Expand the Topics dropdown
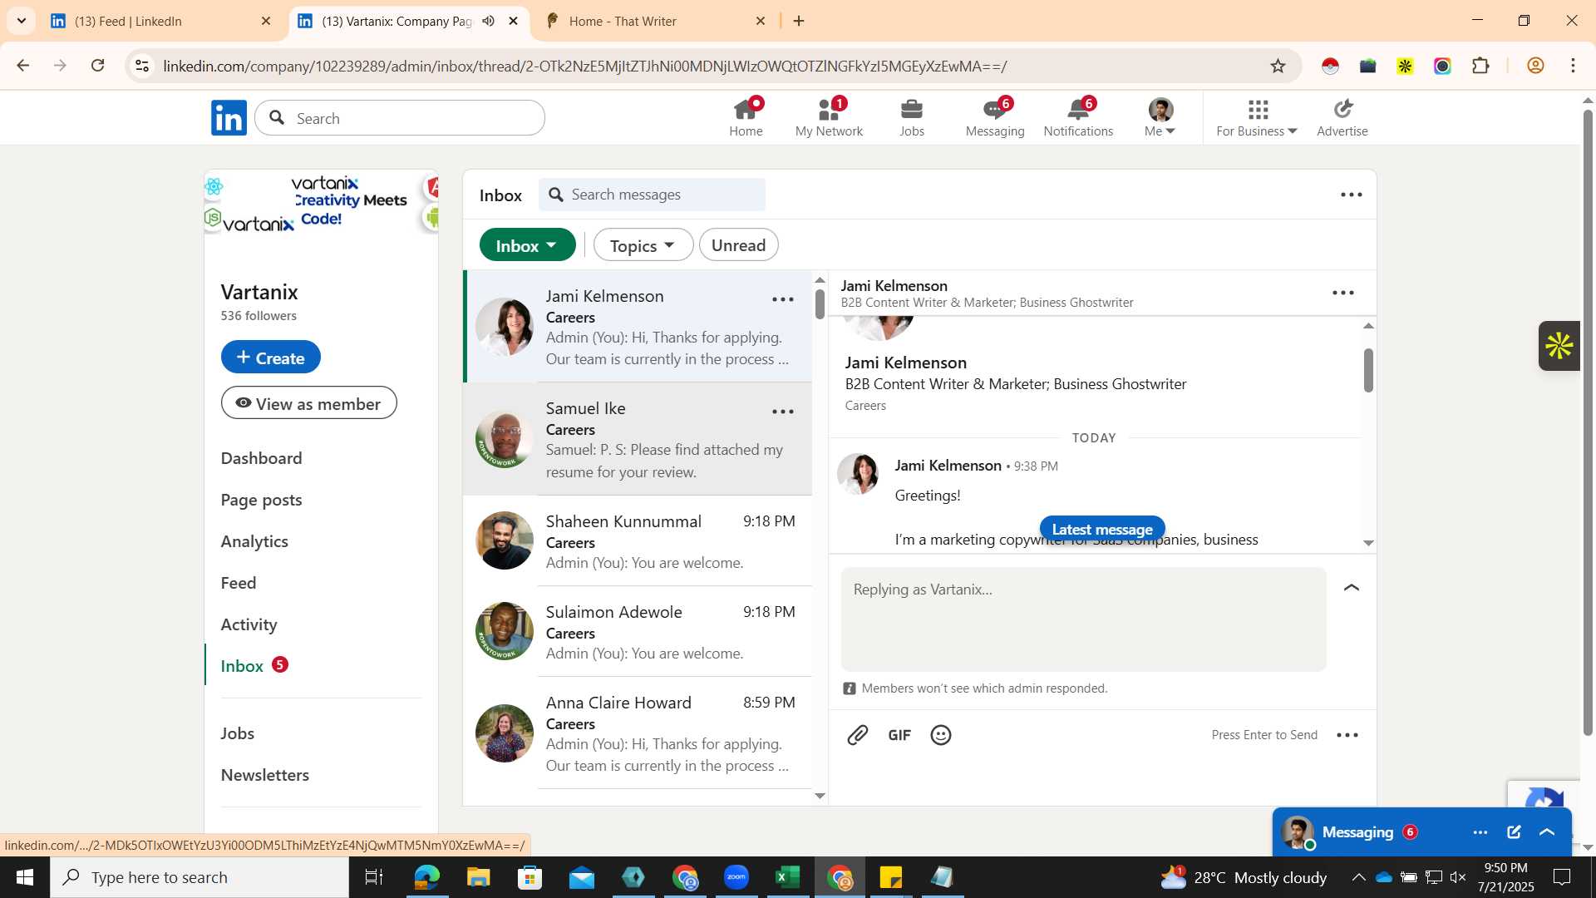This screenshot has height=898, width=1596. [x=643, y=245]
